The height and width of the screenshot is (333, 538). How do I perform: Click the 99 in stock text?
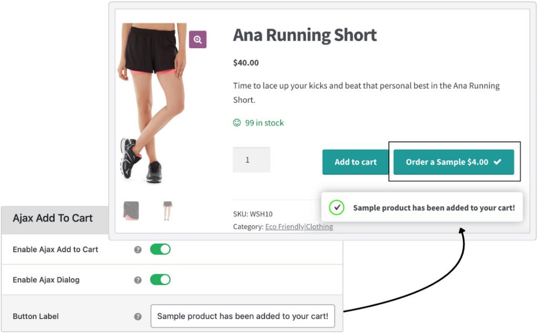(x=264, y=123)
